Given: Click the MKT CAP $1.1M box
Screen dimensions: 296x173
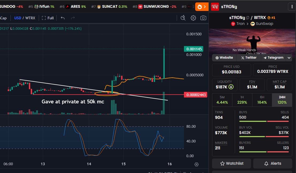Looking at the screenshot, I should click(280, 85).
